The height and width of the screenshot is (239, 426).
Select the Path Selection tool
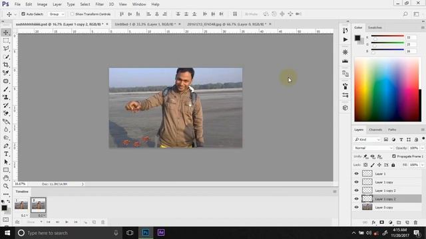click(x=6, y=162)
